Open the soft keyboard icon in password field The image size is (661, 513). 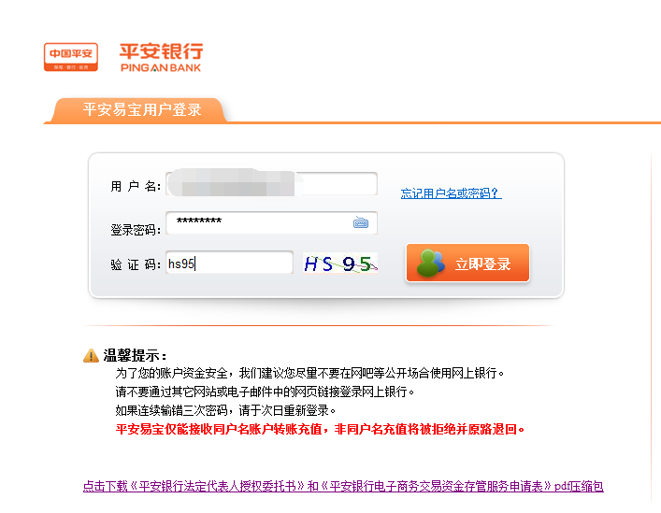tap(361, 222)
